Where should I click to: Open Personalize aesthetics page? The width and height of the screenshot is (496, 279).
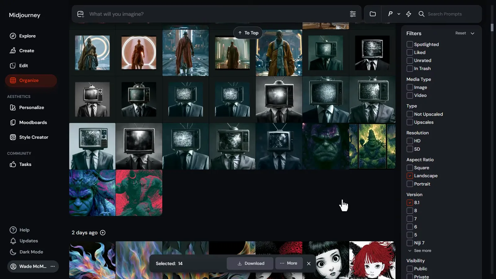(x=31, y=108)
